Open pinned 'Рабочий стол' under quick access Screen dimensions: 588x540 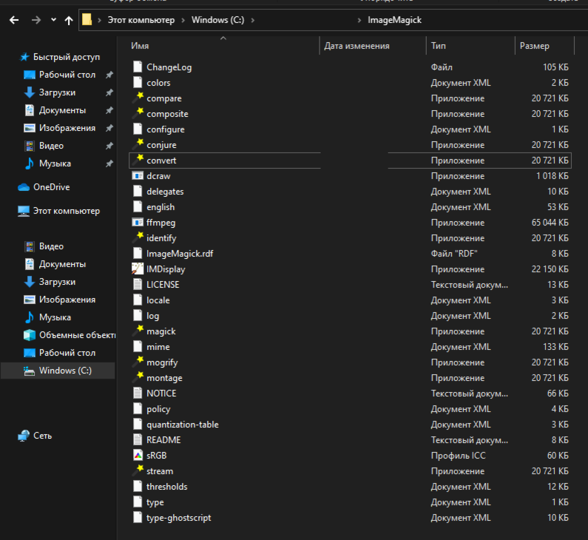coord(67,75)
